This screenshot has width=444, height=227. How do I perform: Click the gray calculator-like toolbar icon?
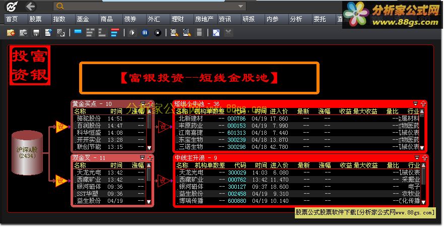[x=200, y=33]
